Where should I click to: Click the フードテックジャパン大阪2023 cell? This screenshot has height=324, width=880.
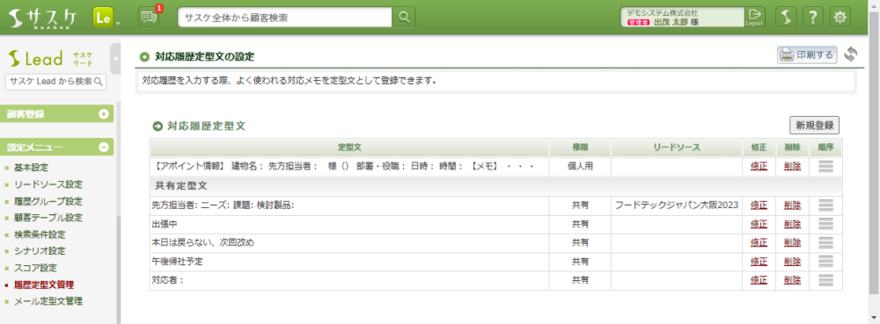pyautogui.click(x=677, y=205)
